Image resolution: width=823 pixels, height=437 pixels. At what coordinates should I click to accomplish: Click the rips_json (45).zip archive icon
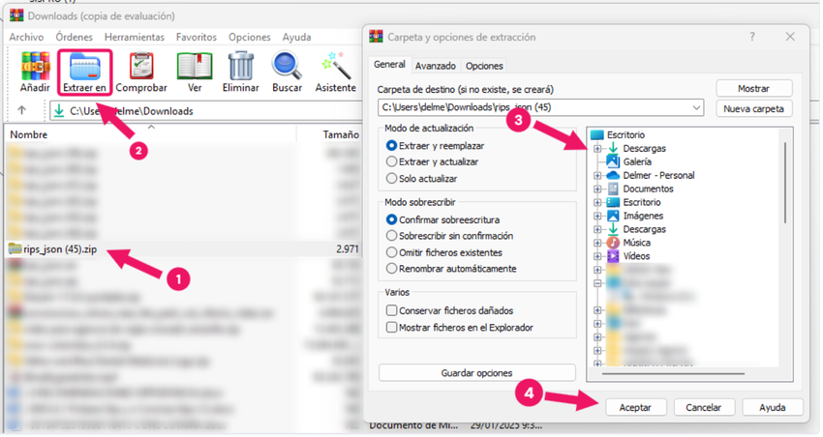(x=15, y=248)
